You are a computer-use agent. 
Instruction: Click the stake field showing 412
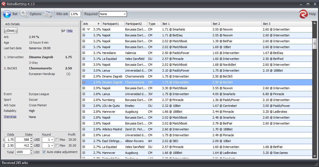[x=23, y=146]
